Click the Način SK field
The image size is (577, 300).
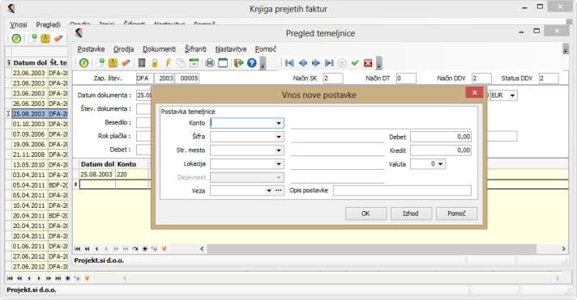tap(333, 78)
